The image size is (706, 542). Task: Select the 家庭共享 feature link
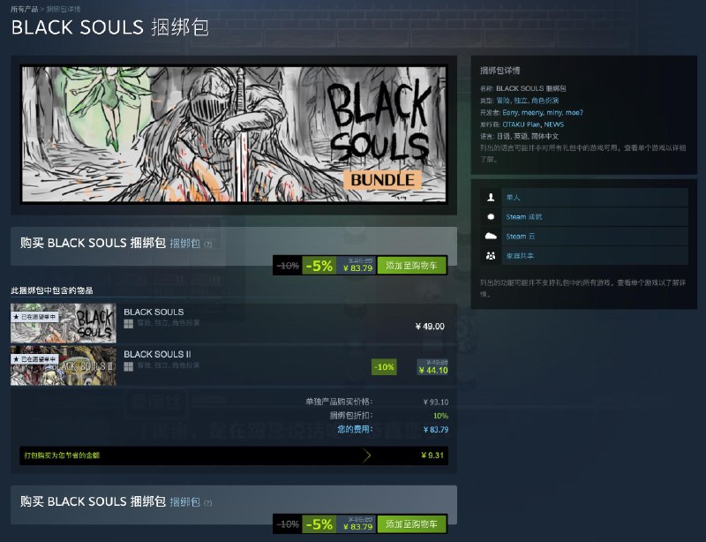(x=520, y=255)
